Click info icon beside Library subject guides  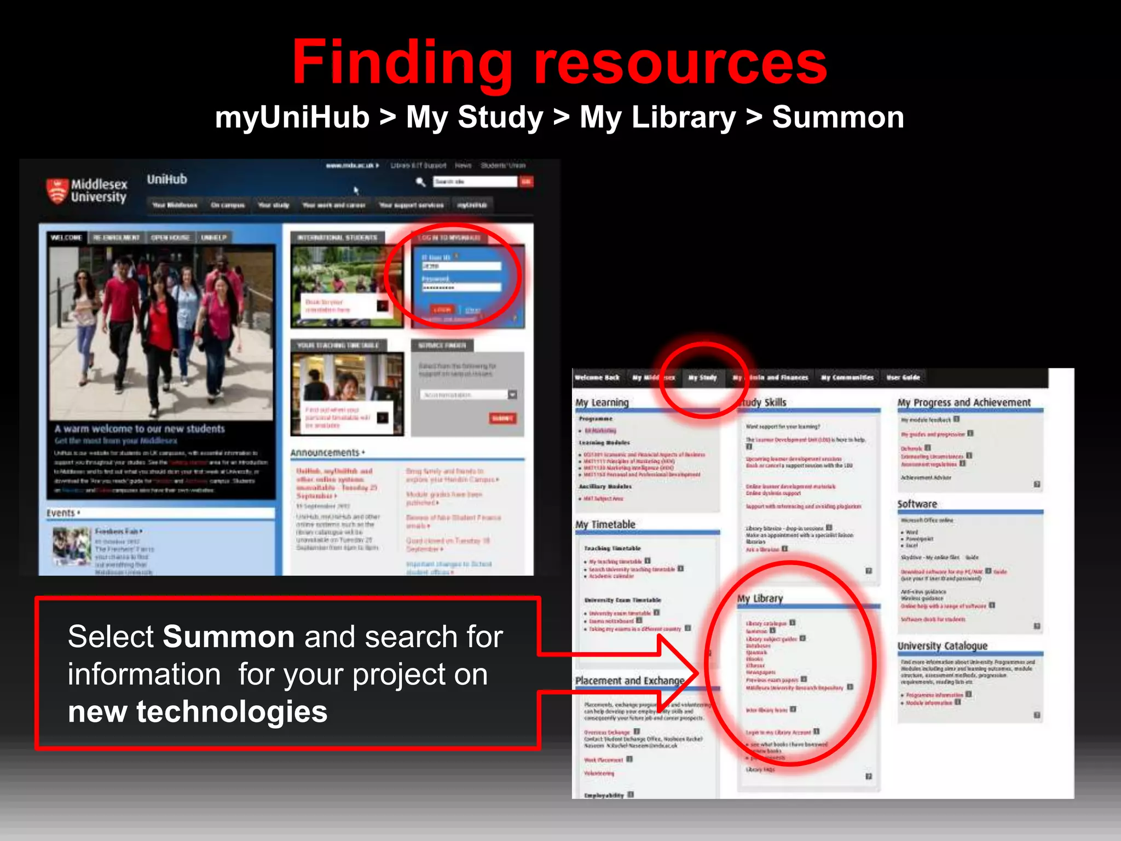tap(802, 638)
